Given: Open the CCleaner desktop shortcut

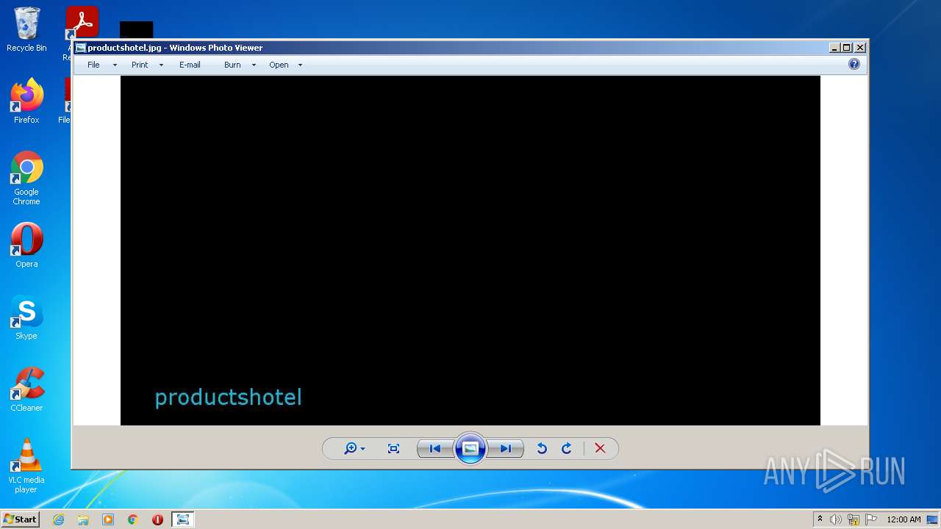Looking at the screenshot, I should click(26, 389).
